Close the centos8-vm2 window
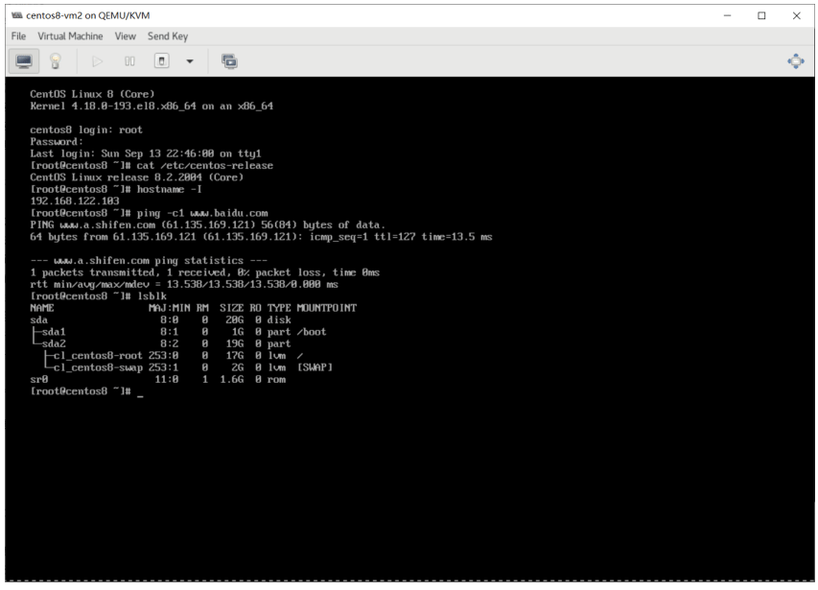Viewport: 818px width, 590px height. (797, 15)
